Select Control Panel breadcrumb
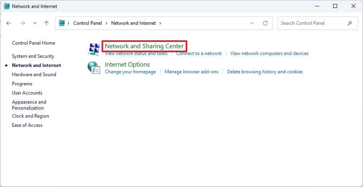Image resolution: width=363 pixels, height=187 pixels. pyautogui.click(x=88, y=23)
